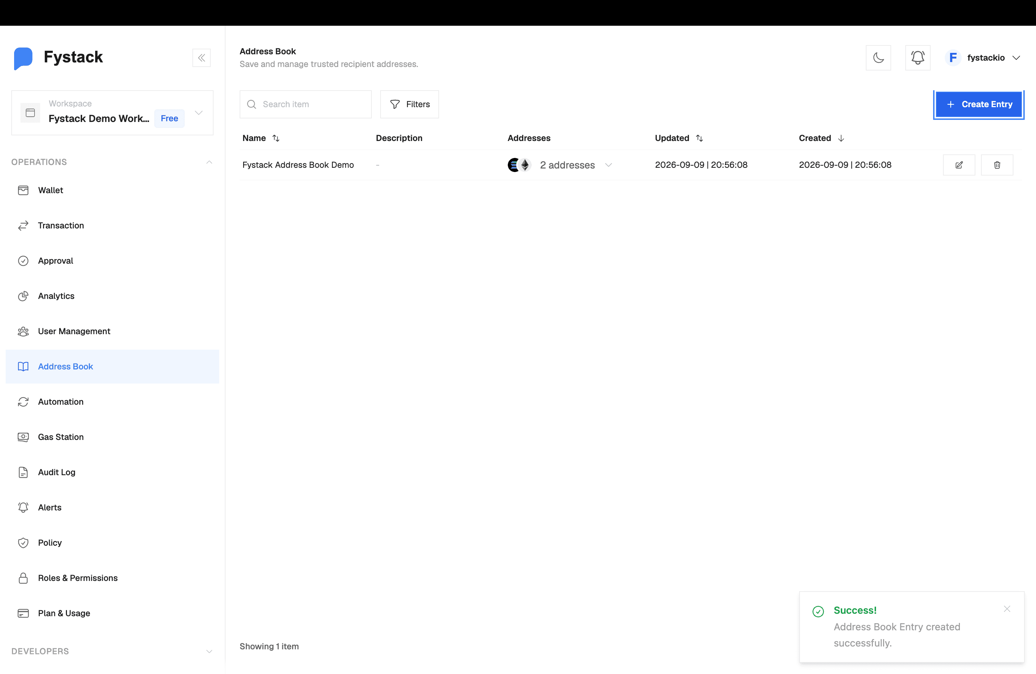Image resolution: width=1036 pixels, height=674 pixels.
Task: Open the Audit Log
Action: 112,472
